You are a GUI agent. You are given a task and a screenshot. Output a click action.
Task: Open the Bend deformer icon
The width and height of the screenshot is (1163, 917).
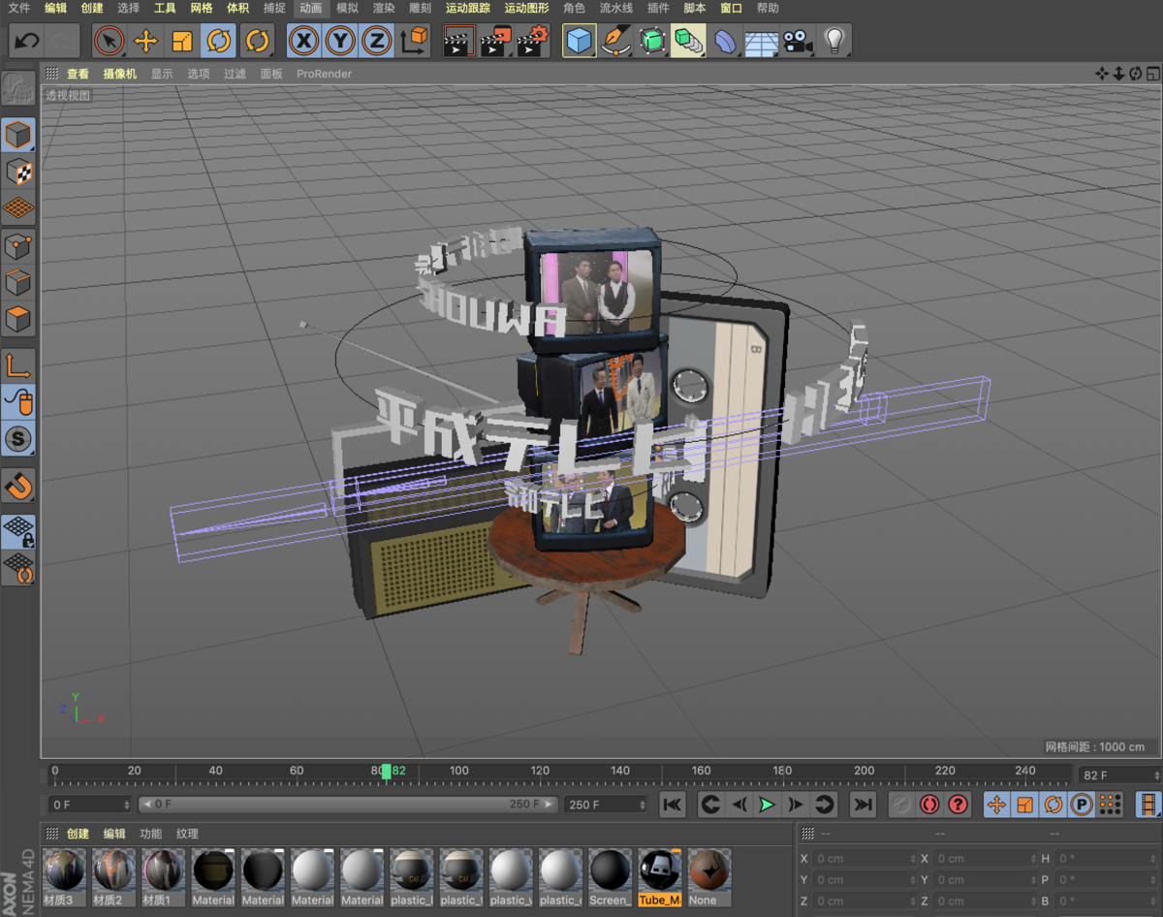725,41
